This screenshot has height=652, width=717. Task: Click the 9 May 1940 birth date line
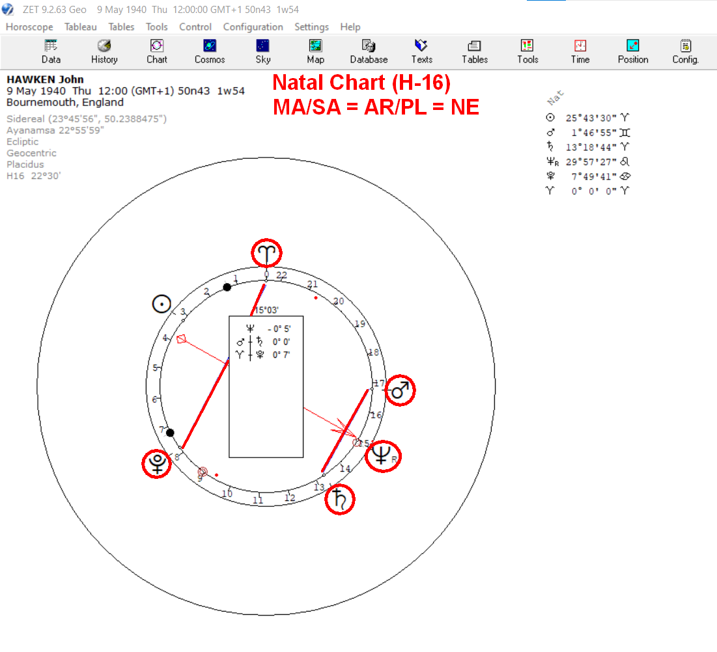coord(125,91)
